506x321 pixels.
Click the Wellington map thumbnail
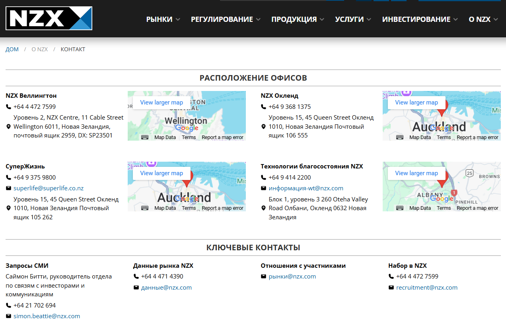pos(187,116)
